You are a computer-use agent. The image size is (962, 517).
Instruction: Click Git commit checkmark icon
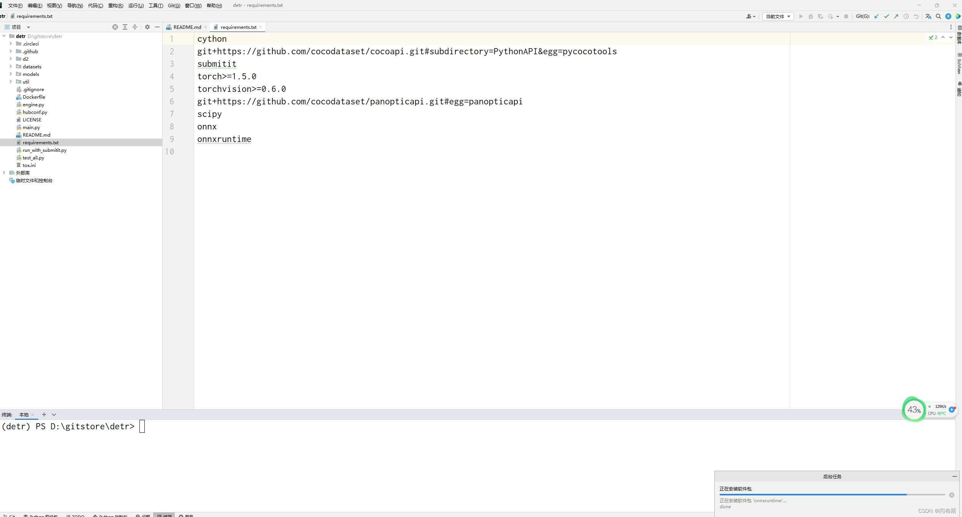click(886, 16)
